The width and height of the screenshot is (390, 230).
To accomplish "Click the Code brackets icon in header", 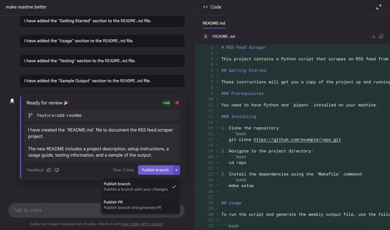I will tap(205, 7).
